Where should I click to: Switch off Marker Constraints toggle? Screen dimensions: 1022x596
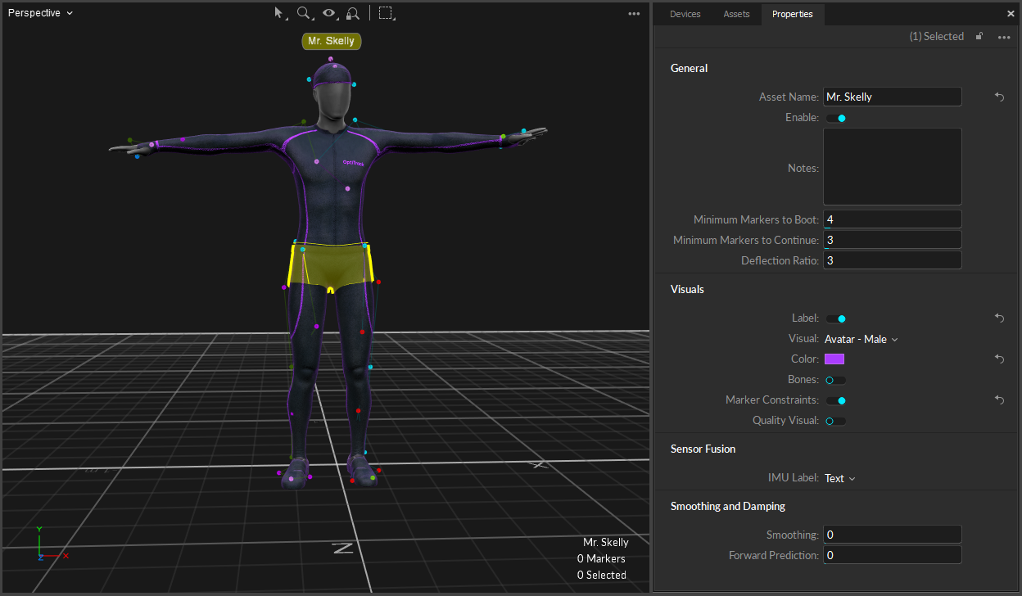click(835, 400)
